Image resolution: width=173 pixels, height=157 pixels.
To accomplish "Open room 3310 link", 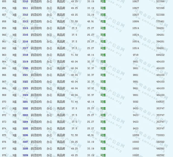I will point(25,1).
